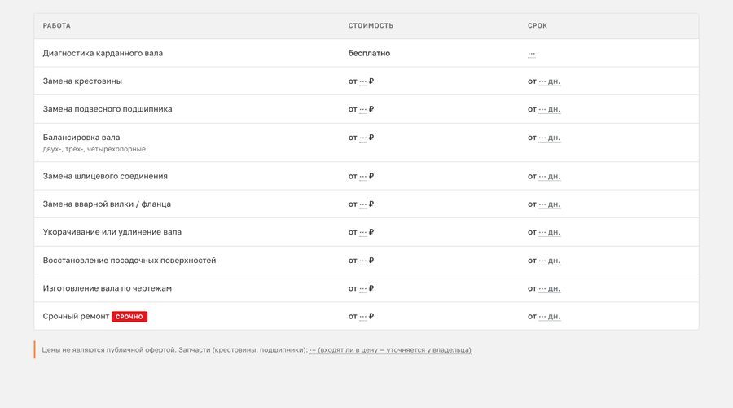Click the РАБОТА column header
This screenshot has height=408, width=733.
(x=56, y=26)
